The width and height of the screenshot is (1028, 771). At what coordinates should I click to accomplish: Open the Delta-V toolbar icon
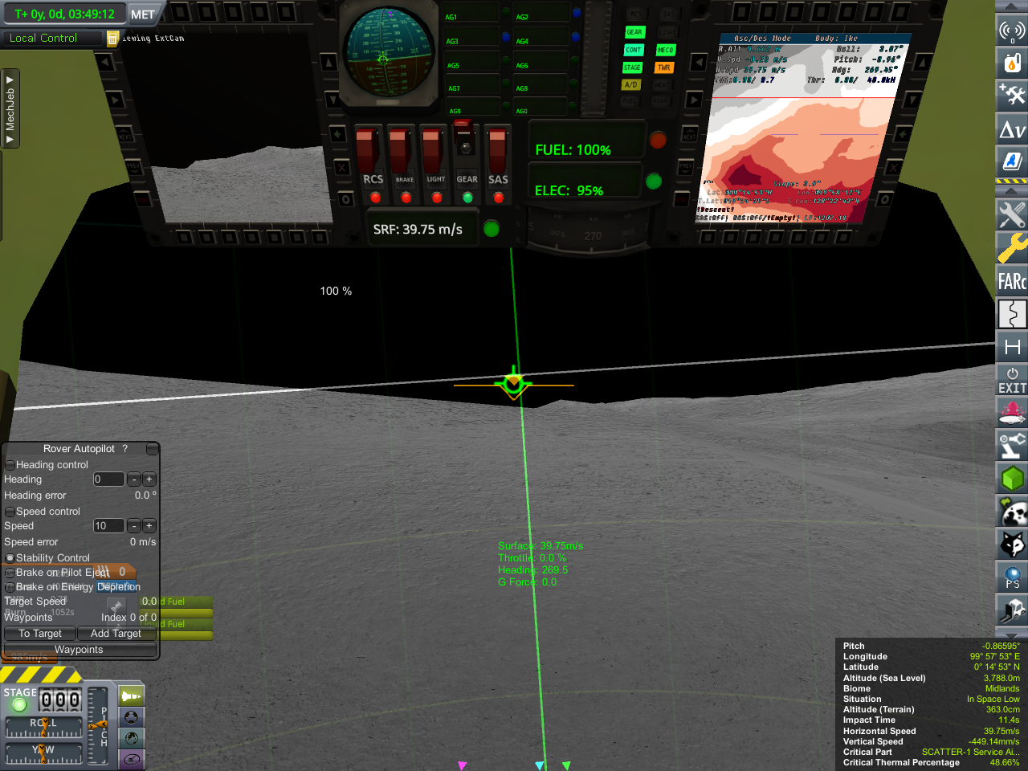pos(1011,128)
